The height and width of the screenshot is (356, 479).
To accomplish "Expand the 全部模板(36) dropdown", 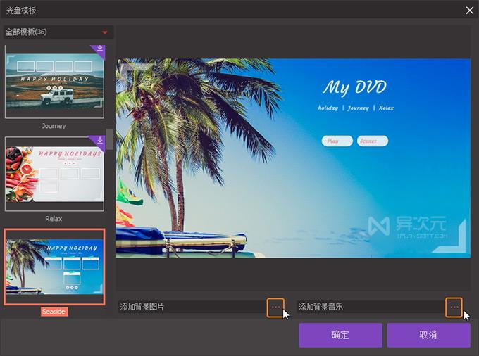I will coord(105,32).
